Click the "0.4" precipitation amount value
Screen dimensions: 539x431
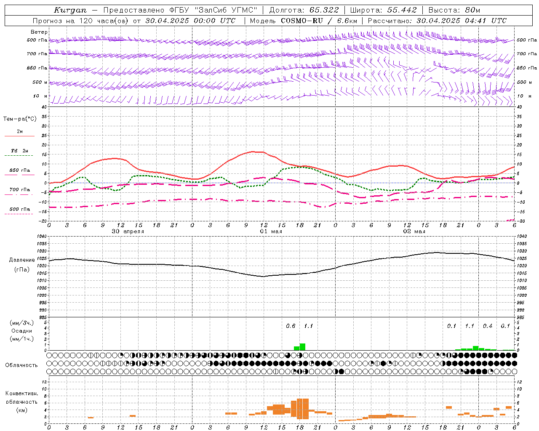(488, 326)
